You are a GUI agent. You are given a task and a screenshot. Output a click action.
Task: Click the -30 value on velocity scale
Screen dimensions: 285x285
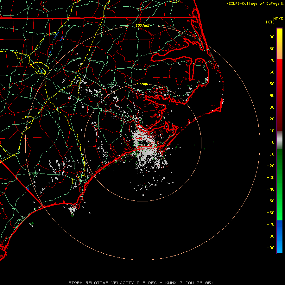click(271, 178)
